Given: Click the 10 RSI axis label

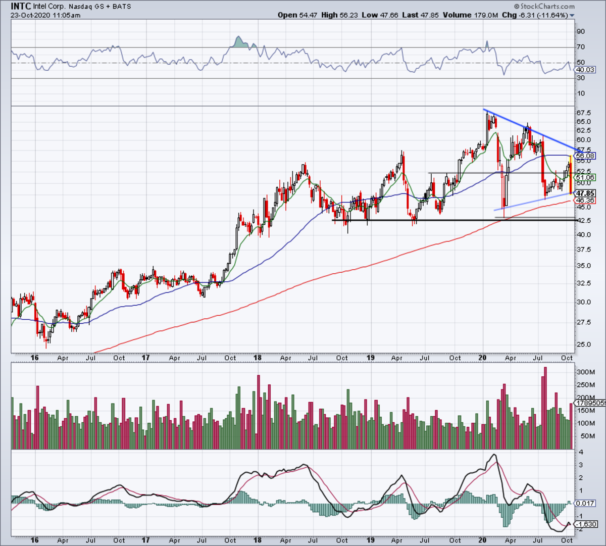Looking at the screenshot, I should (581, 93).
